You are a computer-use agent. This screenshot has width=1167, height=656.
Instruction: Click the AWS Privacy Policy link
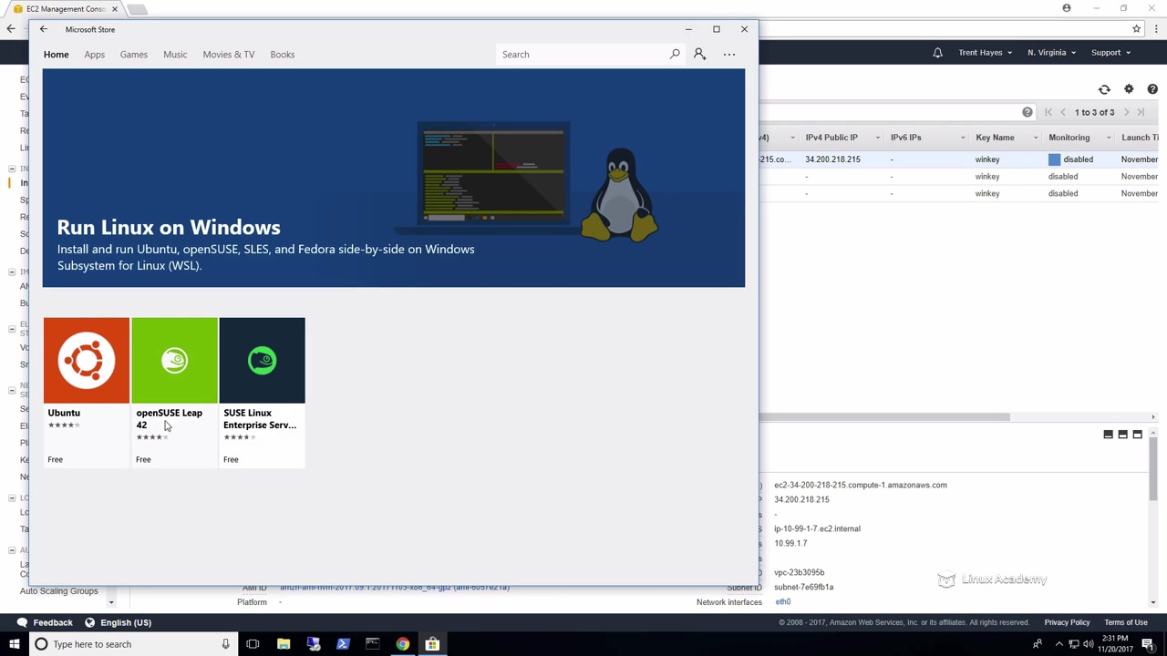point(1067,622)
